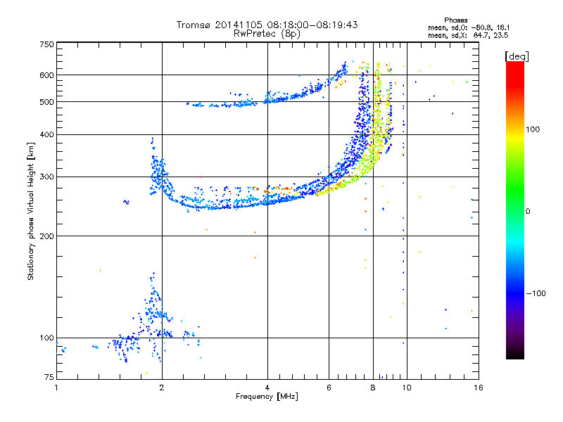The width and height of the screenshot is (563, 422).
Task: Click the frequency-axis tick label "16"
Action: tap(479, 388)
